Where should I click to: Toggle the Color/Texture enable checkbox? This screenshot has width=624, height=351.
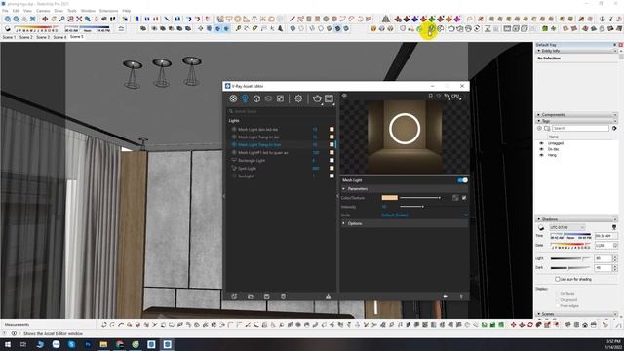pyautogui.click(x=464, y=198)
